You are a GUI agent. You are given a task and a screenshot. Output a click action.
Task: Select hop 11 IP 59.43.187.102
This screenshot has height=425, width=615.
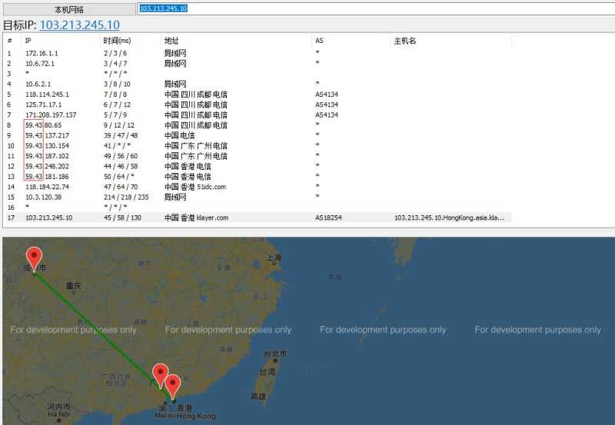47,156
